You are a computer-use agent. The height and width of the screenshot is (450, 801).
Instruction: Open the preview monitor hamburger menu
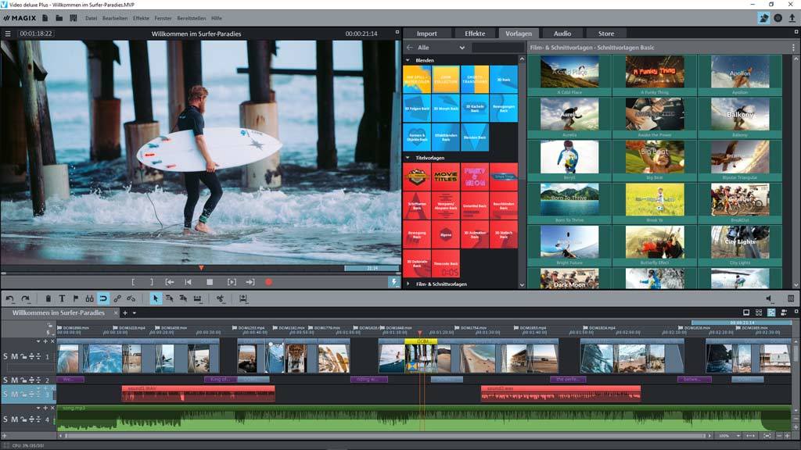pyautogui.click(x=8, y=34)
